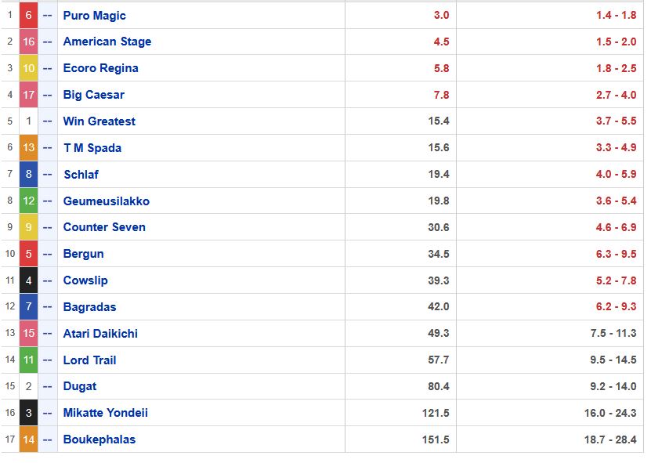Select the win odds 151.5 cell
Viewport: 651px width, 463px height.
(x=400, y=439)
